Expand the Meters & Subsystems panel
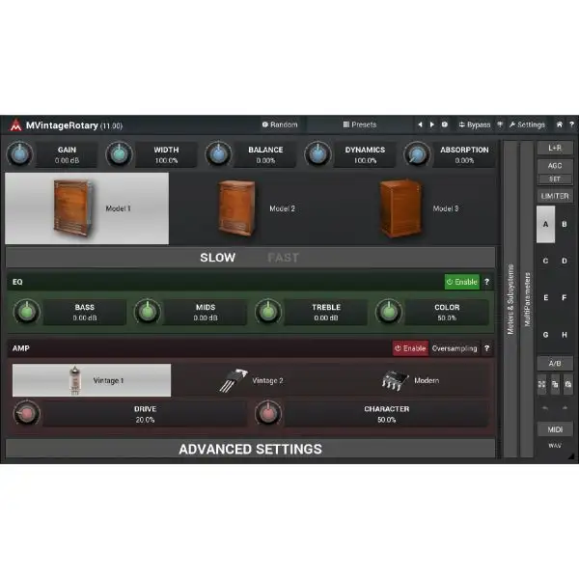Image resolution: width=579 pixels, height=579 pixels. [510, 299]
